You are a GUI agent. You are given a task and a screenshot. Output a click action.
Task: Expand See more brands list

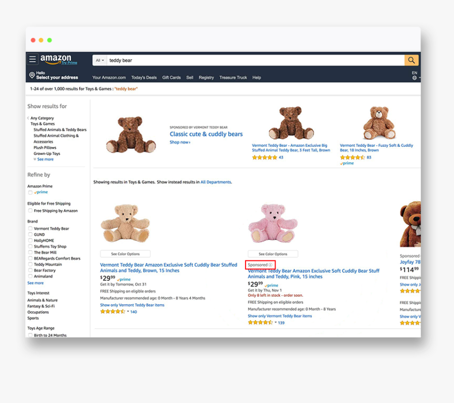(35, 283)
